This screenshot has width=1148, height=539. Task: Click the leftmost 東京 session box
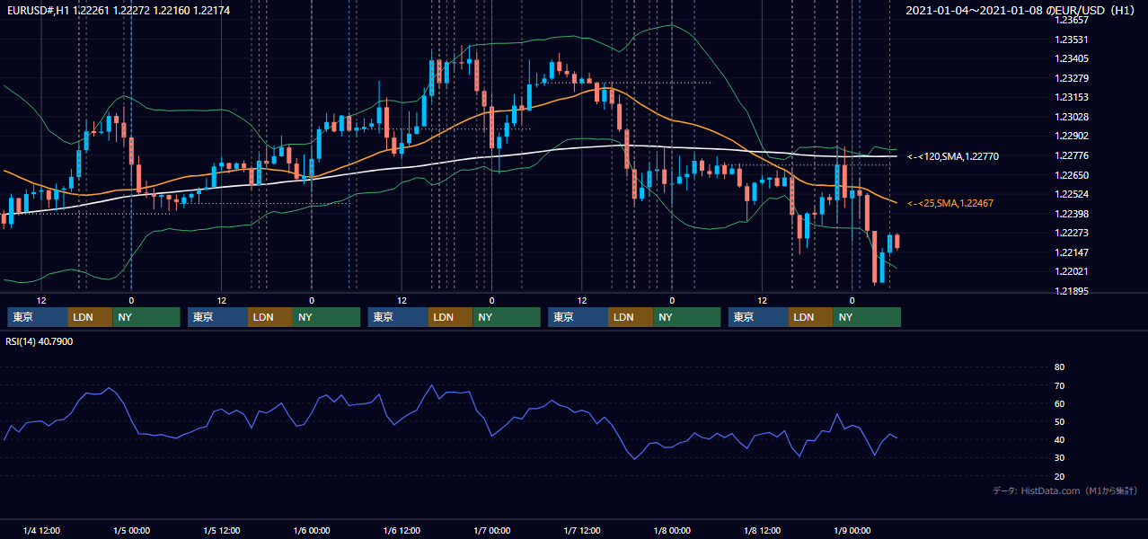(x=37, y=317)
